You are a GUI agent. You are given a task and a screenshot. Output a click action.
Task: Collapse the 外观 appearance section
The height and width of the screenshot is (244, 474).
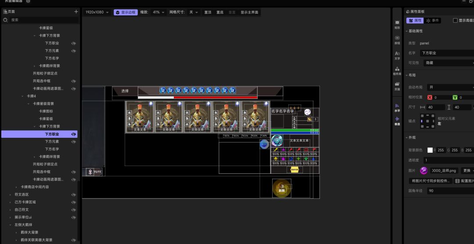point(406,137)
